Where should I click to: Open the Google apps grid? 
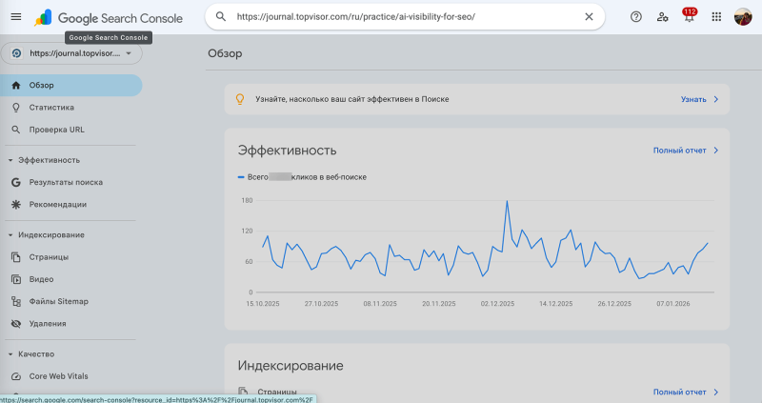[716, 17]
